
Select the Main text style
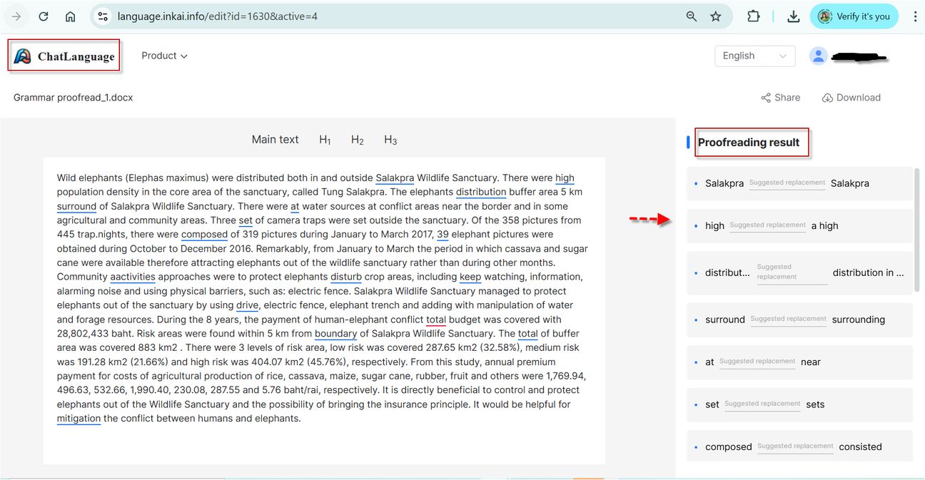[275, 140]
